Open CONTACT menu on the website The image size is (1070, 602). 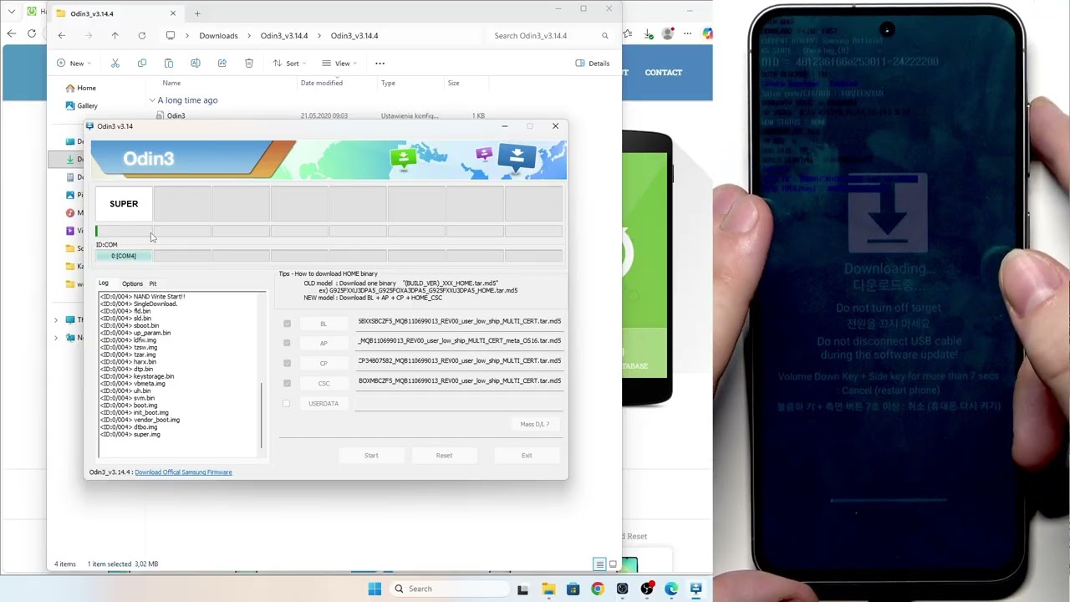click(664, 73)
